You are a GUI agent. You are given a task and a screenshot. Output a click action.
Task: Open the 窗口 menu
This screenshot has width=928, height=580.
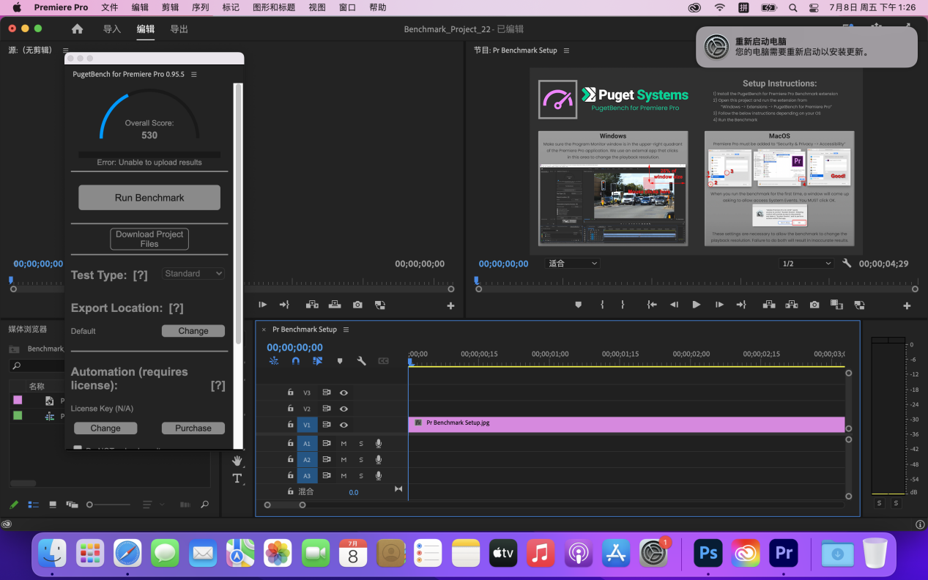[348, 7]
